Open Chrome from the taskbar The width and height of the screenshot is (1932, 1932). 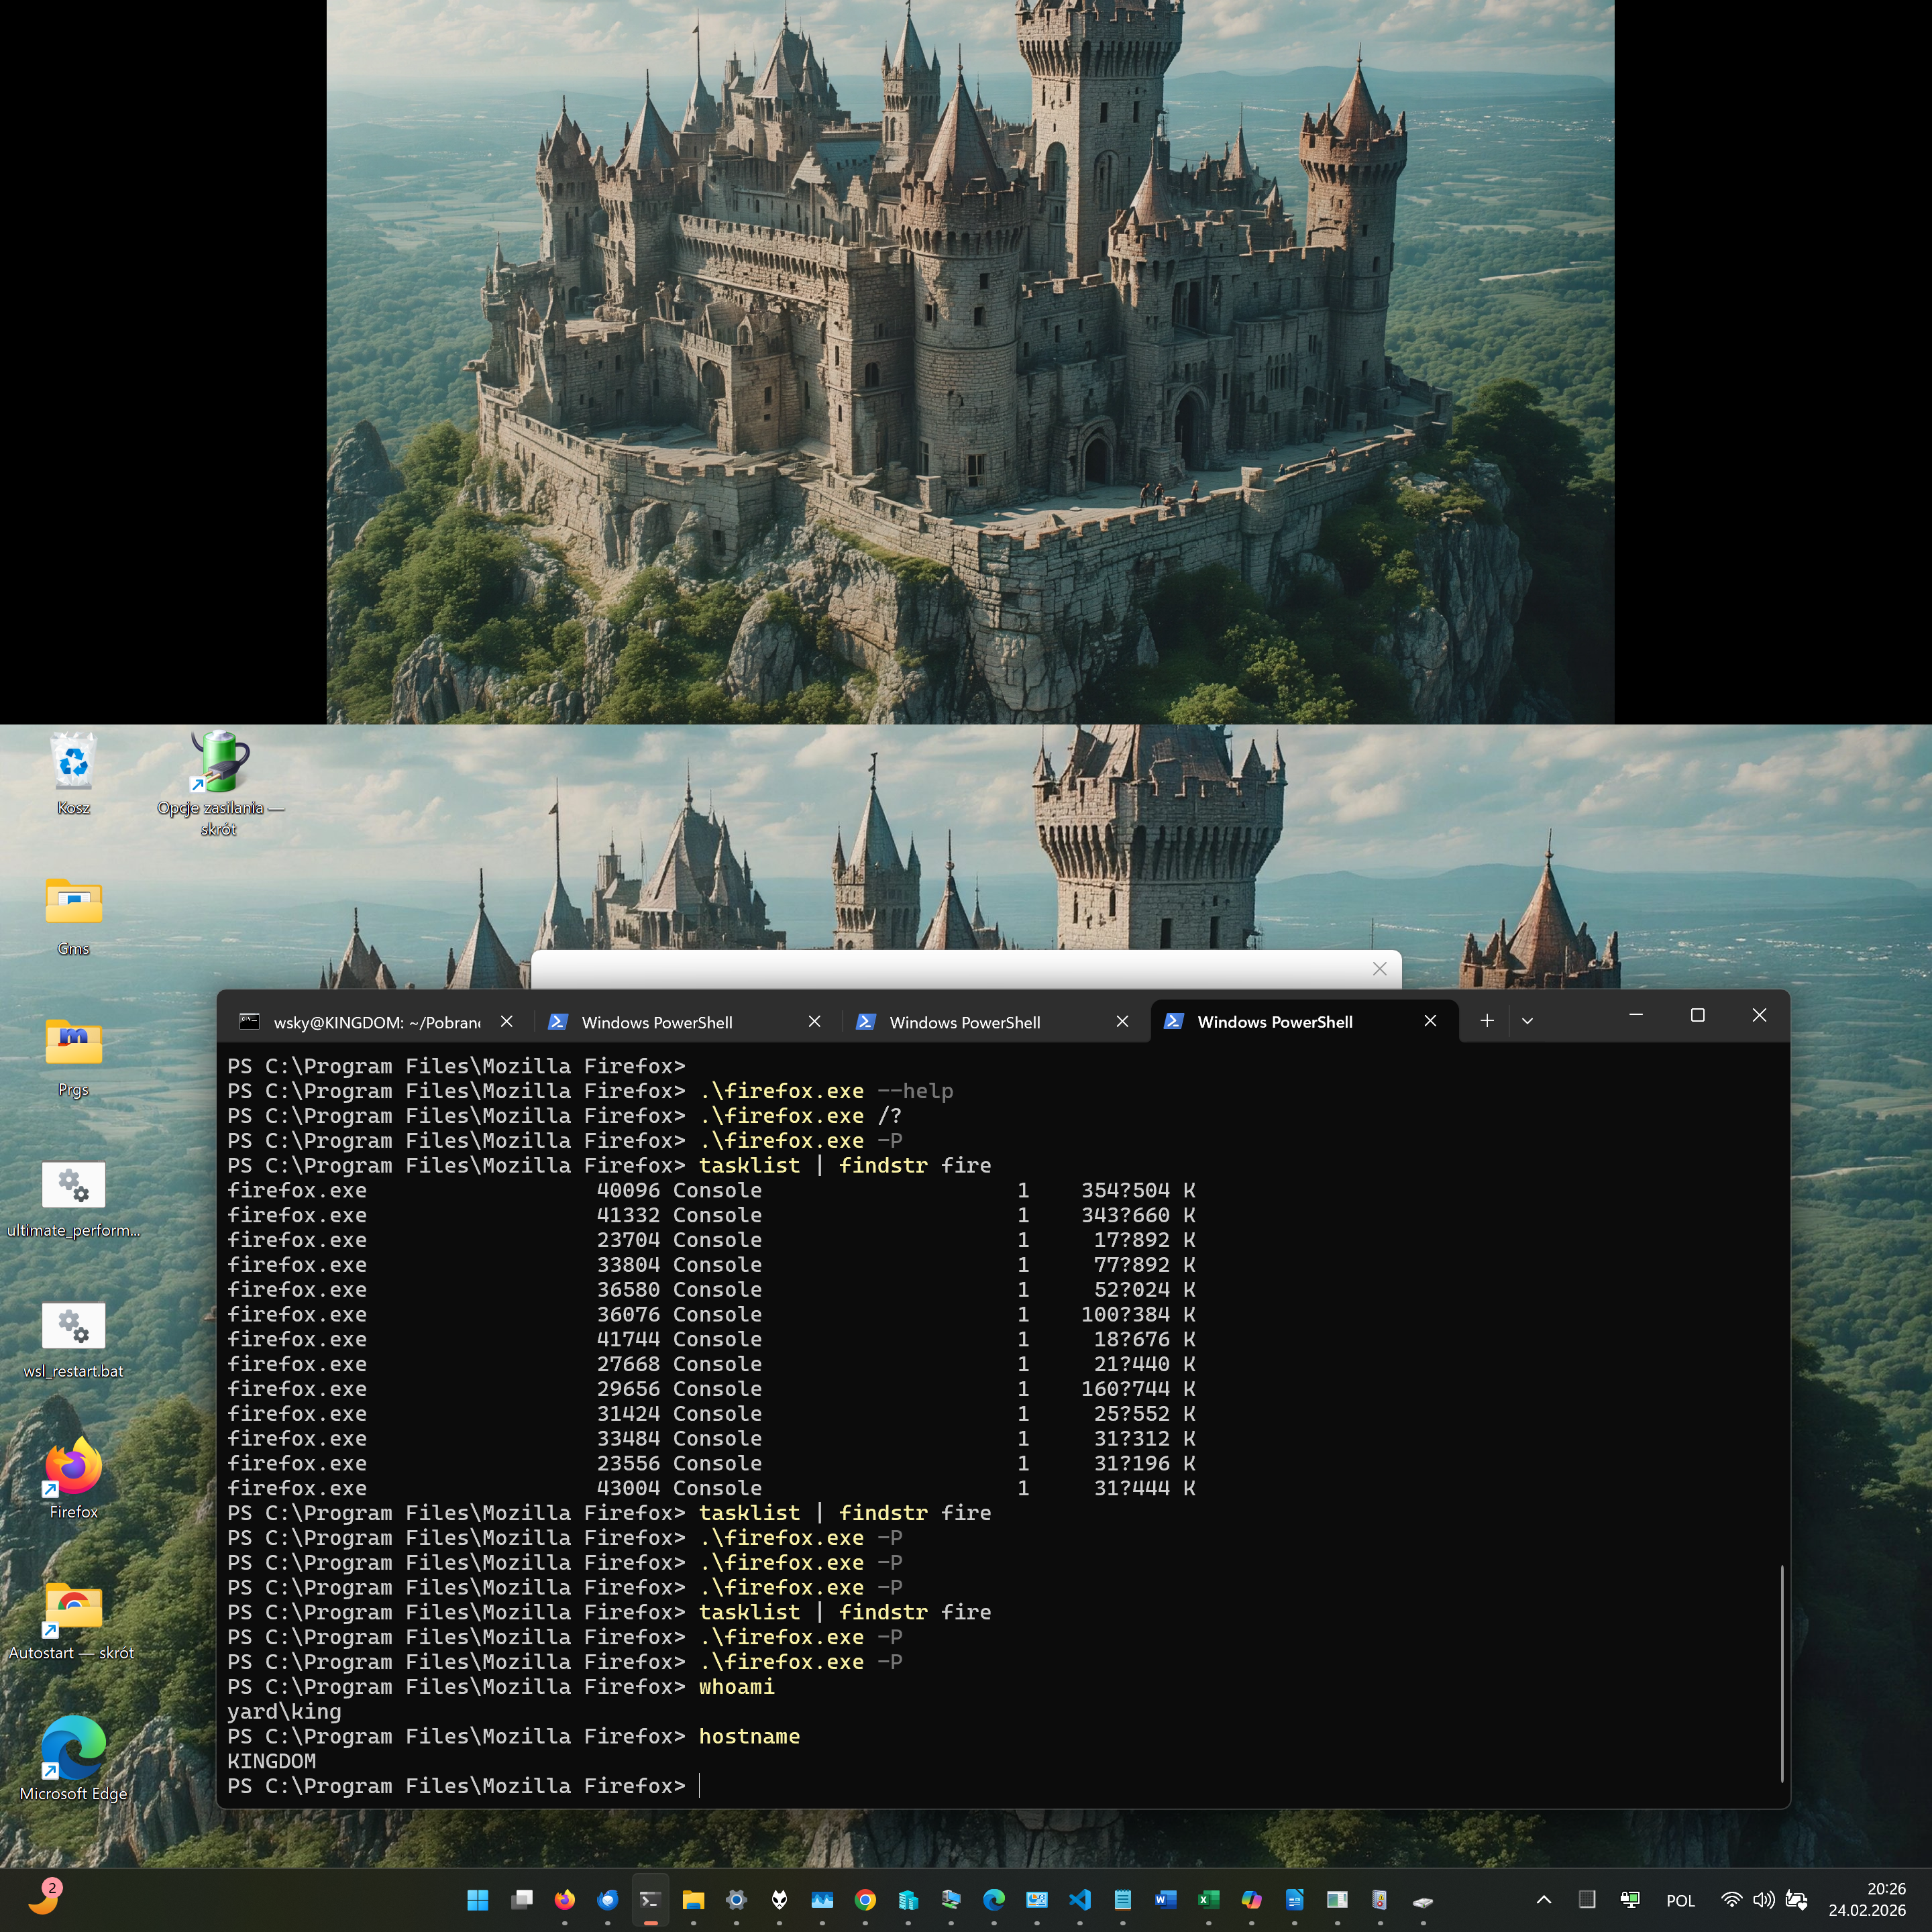[x=866, y=1899]
